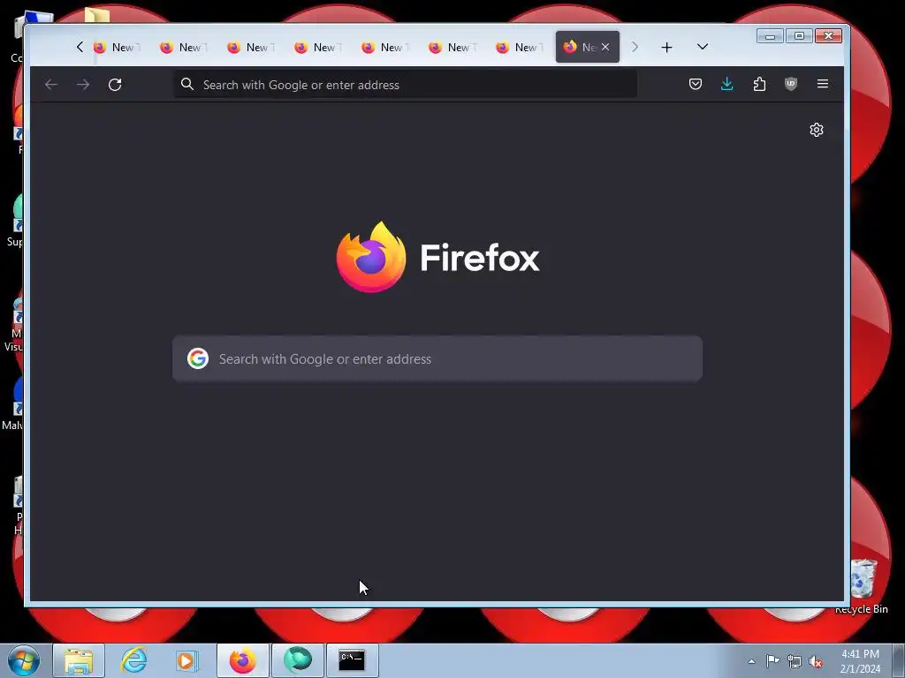Click the Firefox logo on the page
The image size is (905, 678).
click(x=370, y=257)
